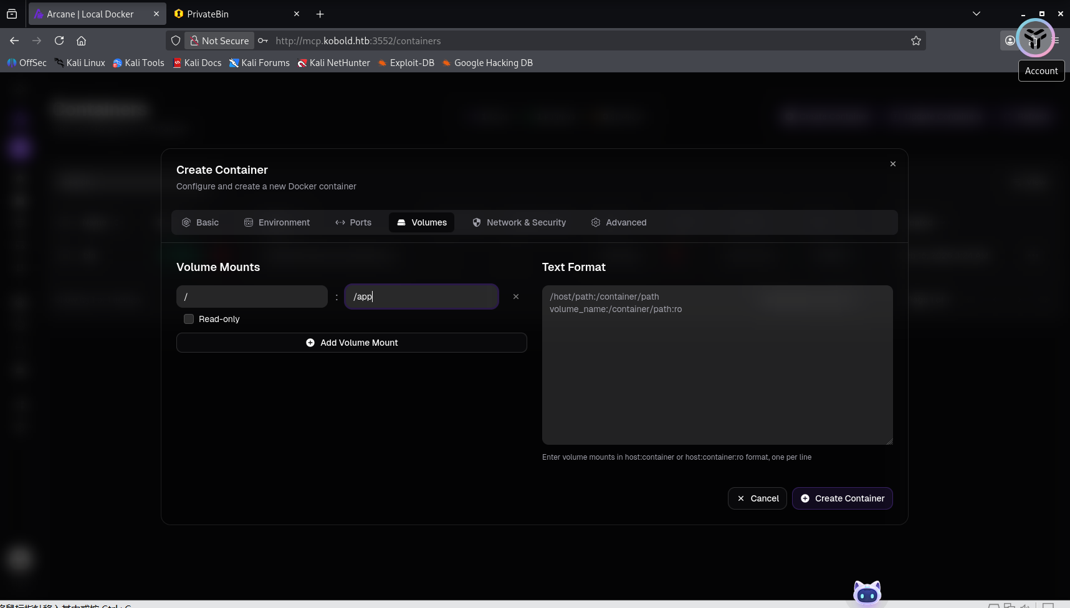Open the Environment tab

pyautogui.click(x=277, y=222)
